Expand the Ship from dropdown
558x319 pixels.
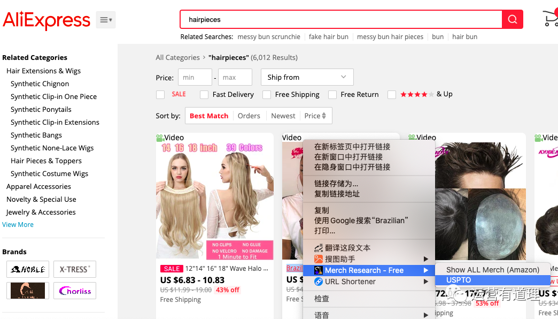coord(307,77)
